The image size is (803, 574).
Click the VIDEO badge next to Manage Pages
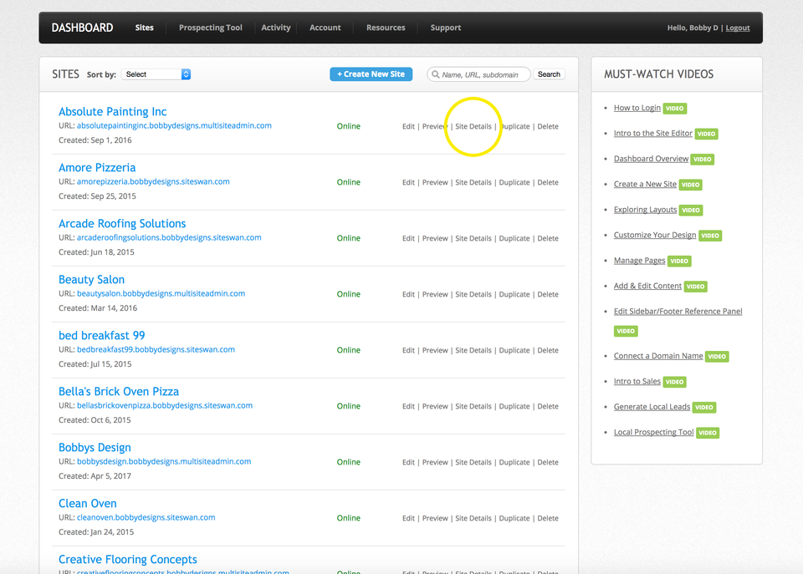click(x=679, y=261)
